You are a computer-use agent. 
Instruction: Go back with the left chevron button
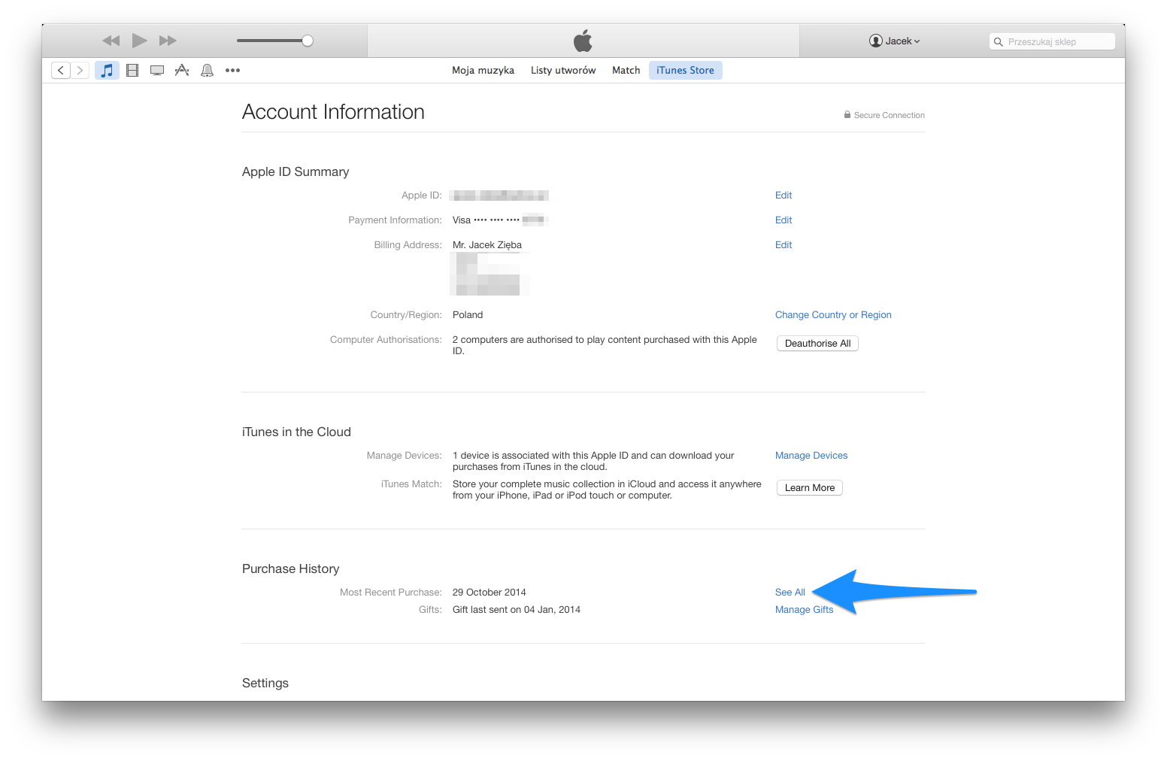61,70
